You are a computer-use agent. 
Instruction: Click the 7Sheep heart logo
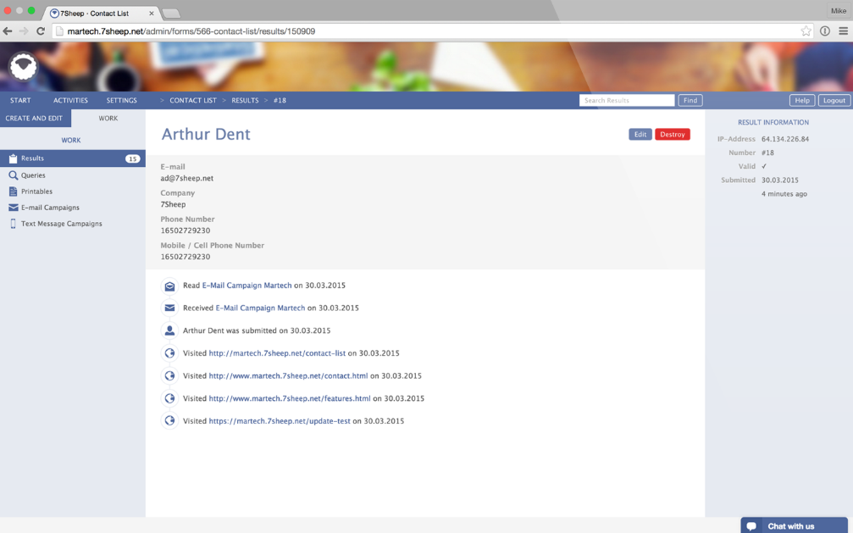[x=23, y=67]
